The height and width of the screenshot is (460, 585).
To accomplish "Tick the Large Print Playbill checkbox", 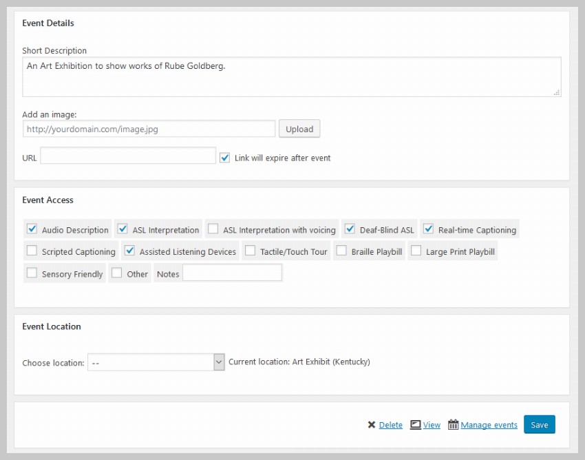I will pos(416,251).
